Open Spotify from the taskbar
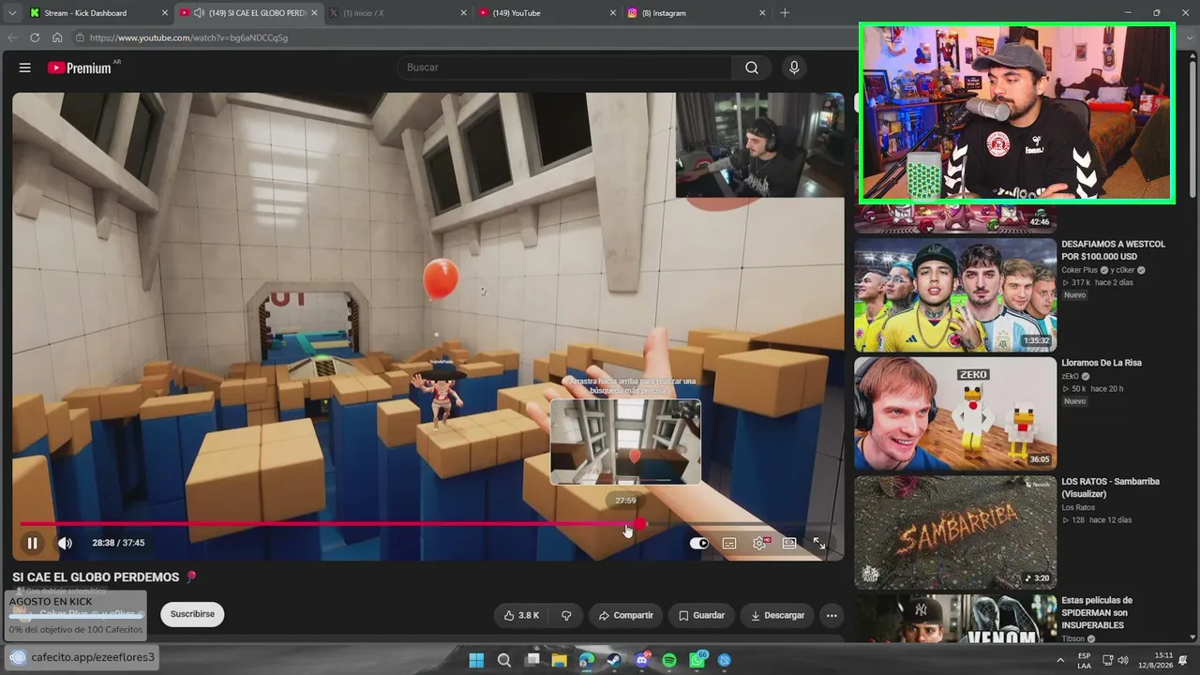This screenshot has height=675, width=1200. 669,660
